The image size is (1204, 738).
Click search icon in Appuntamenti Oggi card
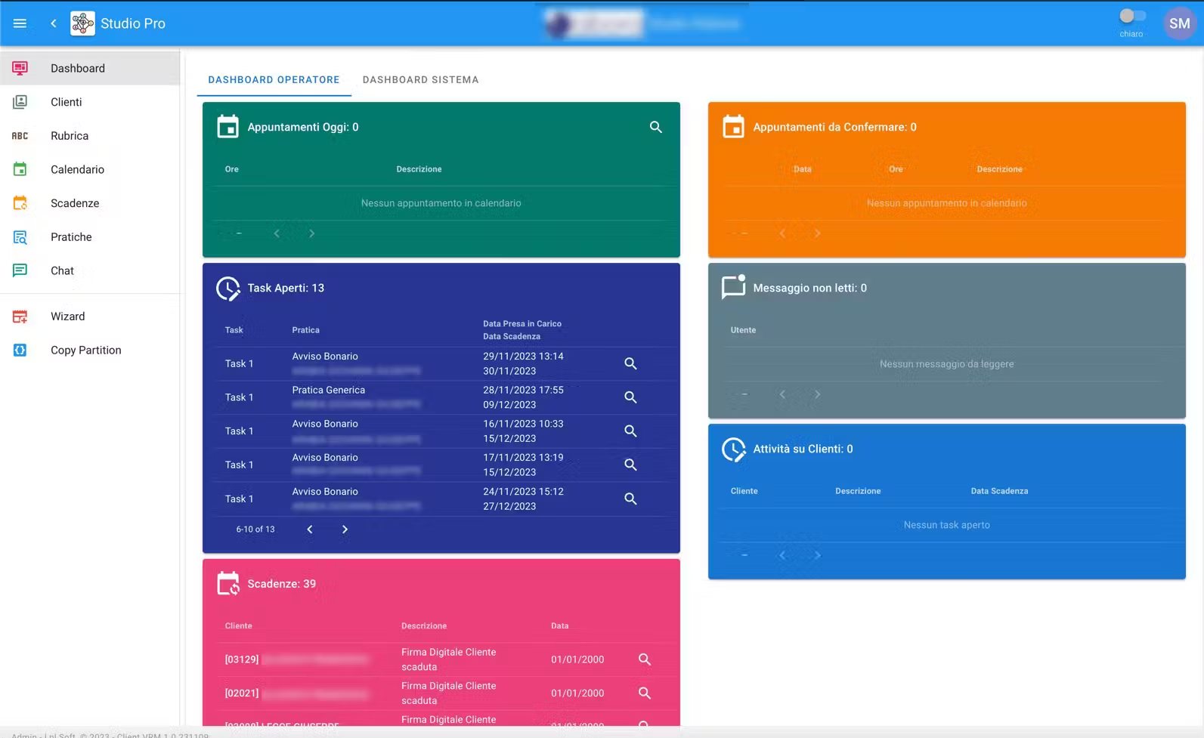click(656, 127)
